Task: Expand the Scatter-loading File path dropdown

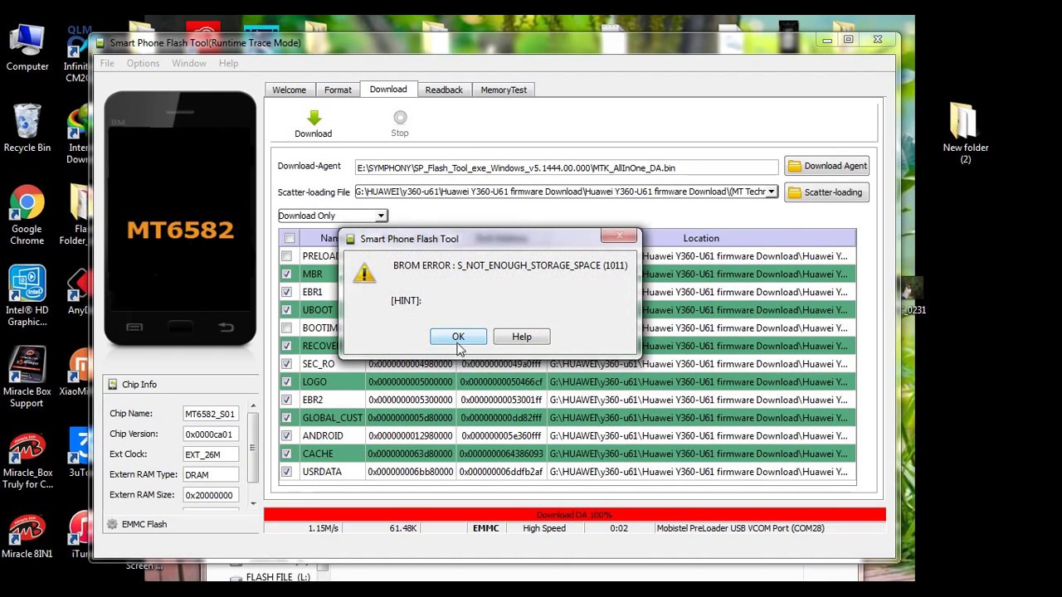Action: pyautogui.click(x=771, y=192)
